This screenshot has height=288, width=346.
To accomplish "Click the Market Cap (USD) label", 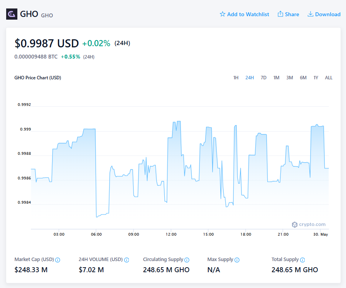I will pos(34,260).
